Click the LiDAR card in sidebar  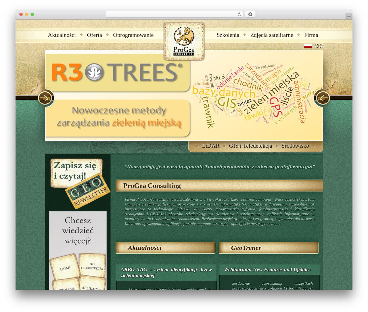coord(65,268)
